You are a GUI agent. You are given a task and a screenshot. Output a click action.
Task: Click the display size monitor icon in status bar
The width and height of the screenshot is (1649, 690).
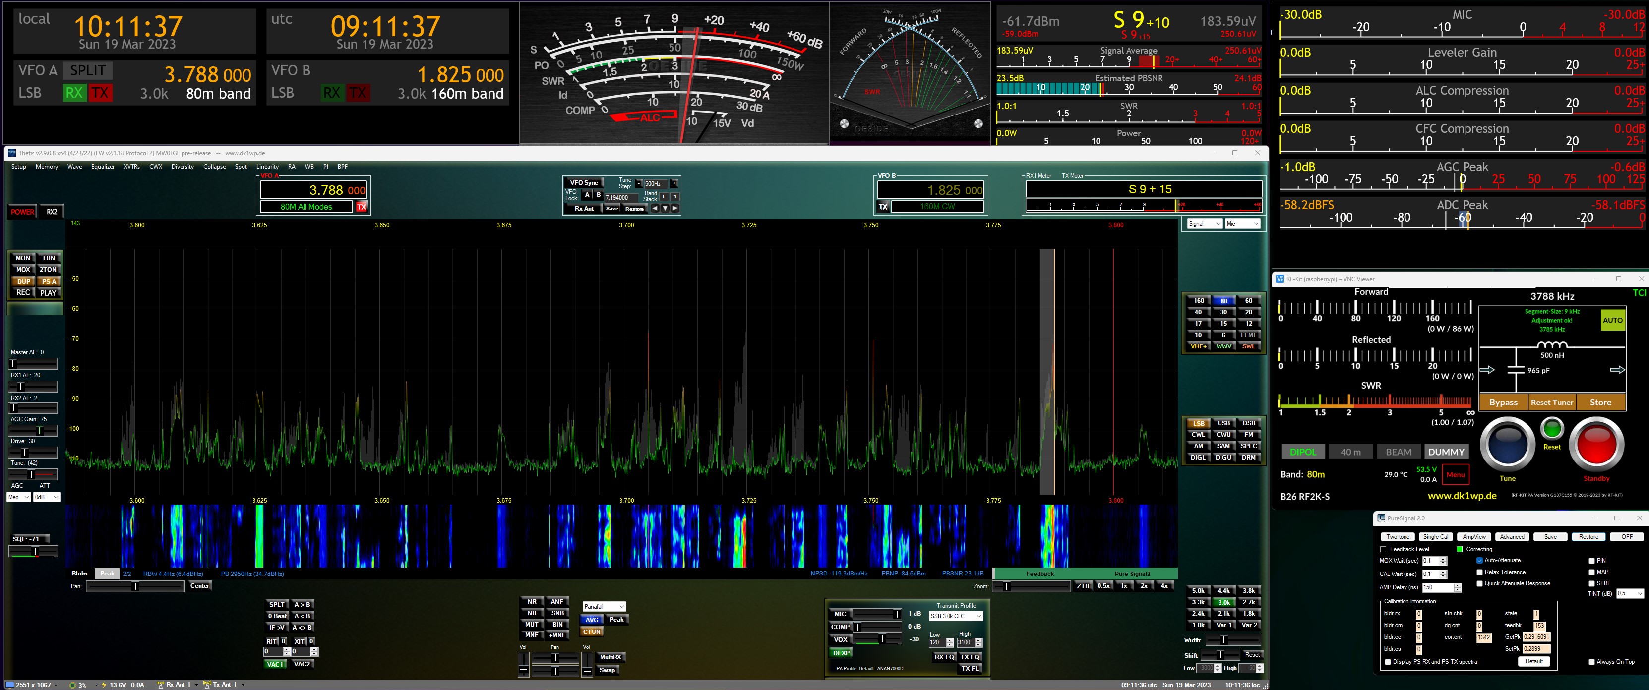10,685
